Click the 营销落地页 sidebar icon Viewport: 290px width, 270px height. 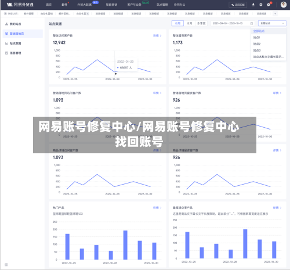[x=6, y=34]
